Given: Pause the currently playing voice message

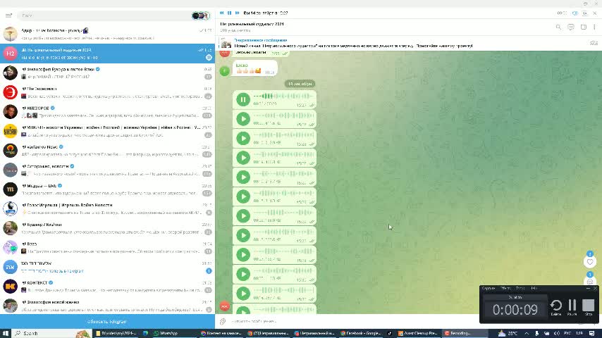Looking at the screenshot, I should (243, 99).
